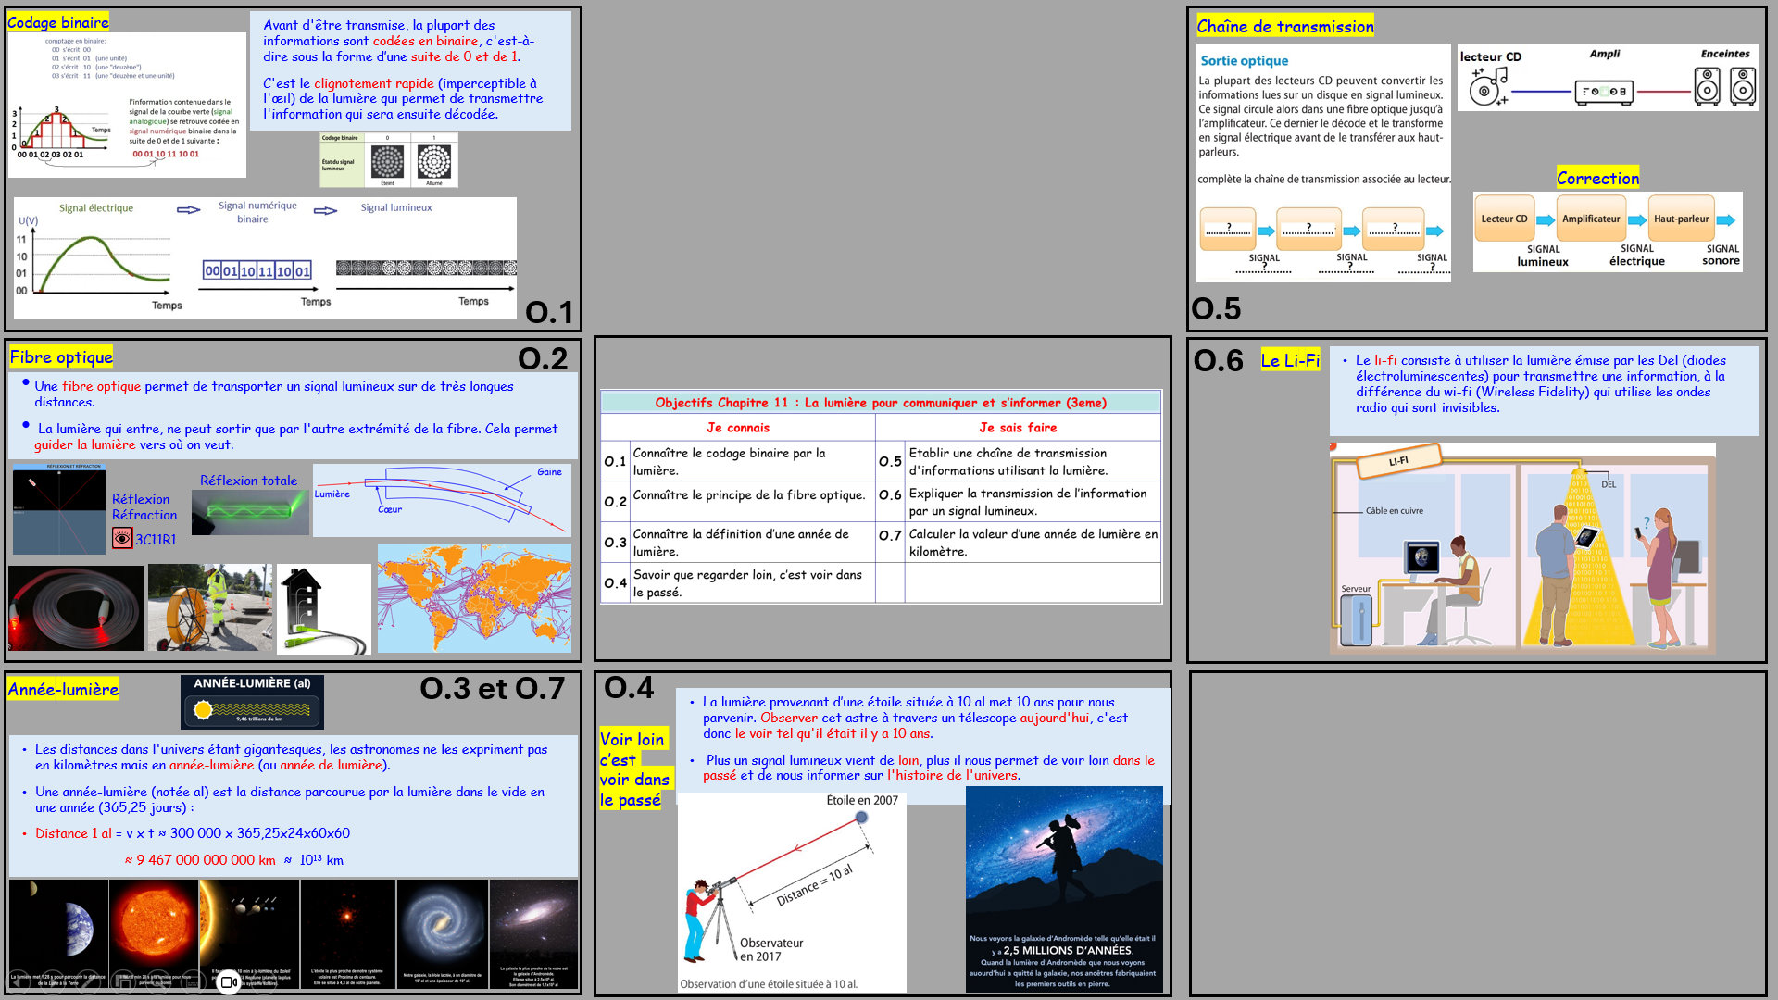This screenshot has height=1000, width=1778.
Task: Show all slides grid view icon
Action: 123,982
